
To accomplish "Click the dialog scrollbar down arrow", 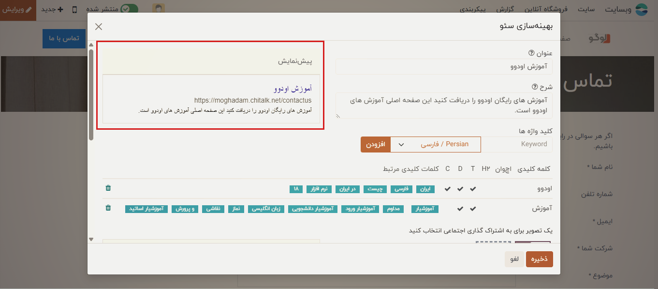I will (91, 239).
